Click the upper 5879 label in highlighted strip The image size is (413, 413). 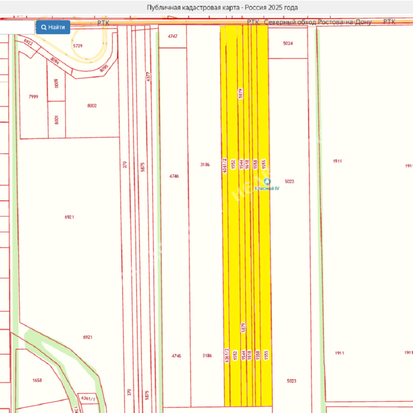pos(241,93)
